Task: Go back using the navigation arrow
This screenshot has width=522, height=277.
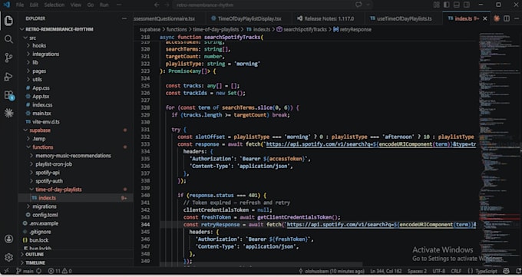Action: click(157, 5)
